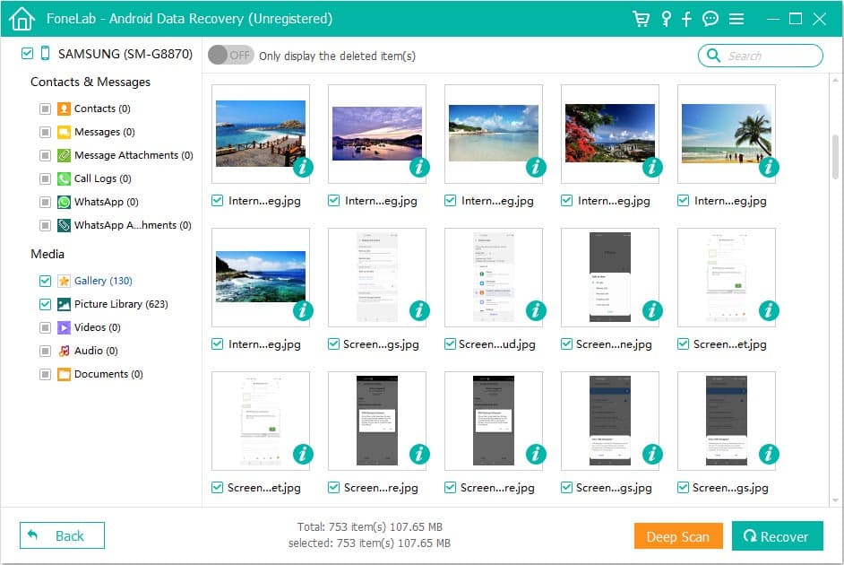Click the magnifier icon in the search bar

coord(712,55)
